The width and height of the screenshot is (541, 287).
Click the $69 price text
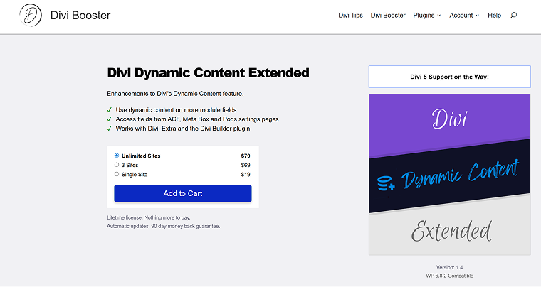[246, 166]
